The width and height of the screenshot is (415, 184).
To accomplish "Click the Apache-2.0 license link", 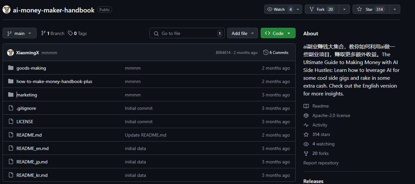I will coord(331,115).
